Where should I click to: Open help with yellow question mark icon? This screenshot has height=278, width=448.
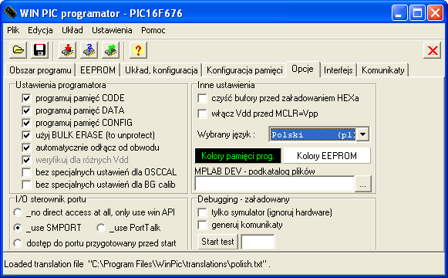[x=138, y=50]
